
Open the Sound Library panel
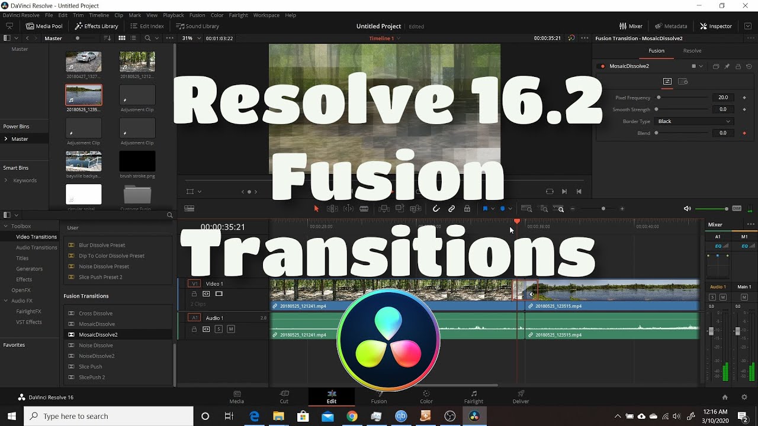point(197,26)
